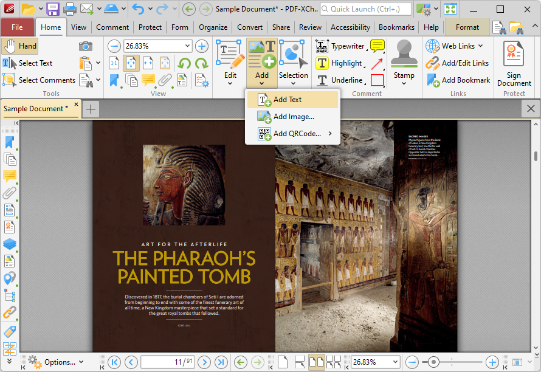
Task: Click the Selection tool icon
Action: coord(293,54)
